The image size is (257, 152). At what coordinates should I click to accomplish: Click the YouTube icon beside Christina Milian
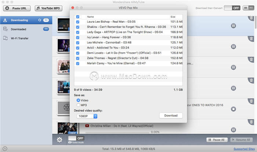(87, 126)
